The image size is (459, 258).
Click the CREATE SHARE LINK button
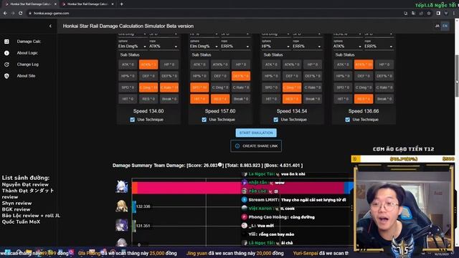tap(256, 146)
